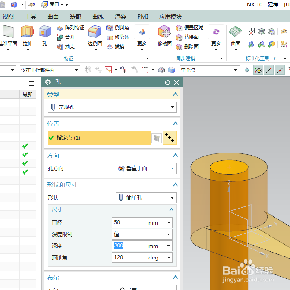Open the 深度限制 值 dropdown
This screenshot has width=290, height=290.
(142, 234)
